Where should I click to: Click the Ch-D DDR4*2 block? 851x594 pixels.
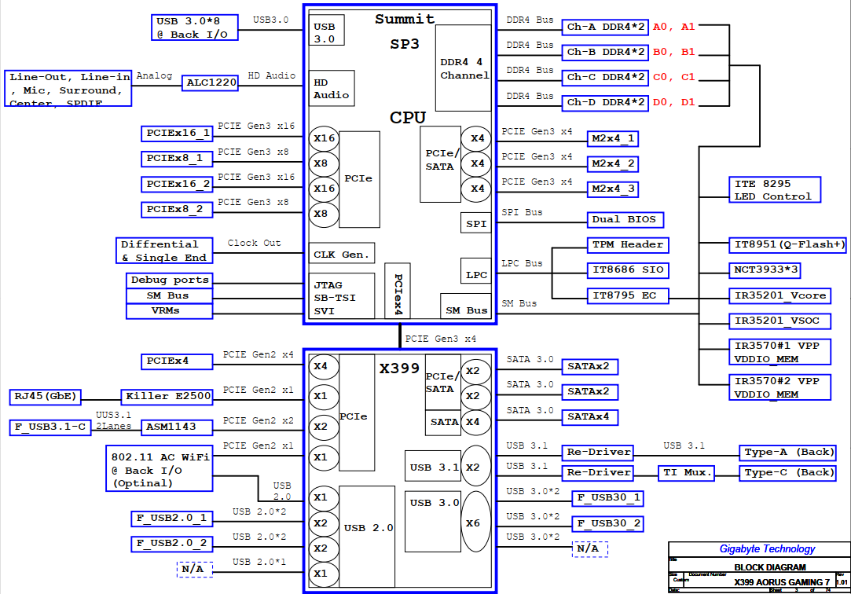pyautogui.click(x=604, y=103)
